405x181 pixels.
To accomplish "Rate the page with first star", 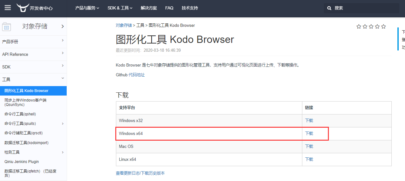I will [x=359, y=26].
